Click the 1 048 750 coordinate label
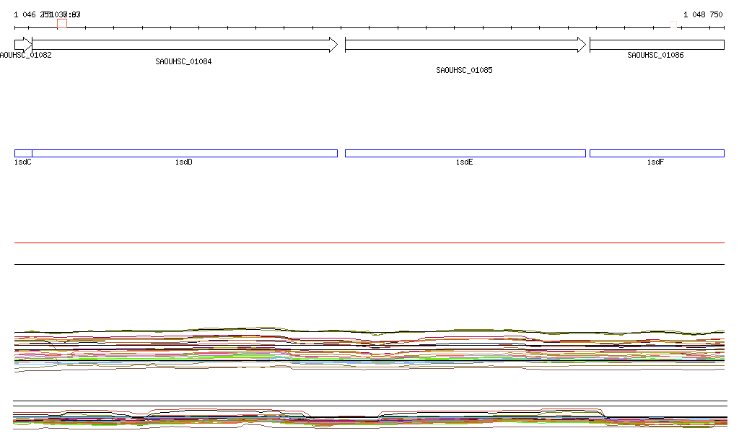This screenshot has width=739, height=441. [x=703, y=14]
